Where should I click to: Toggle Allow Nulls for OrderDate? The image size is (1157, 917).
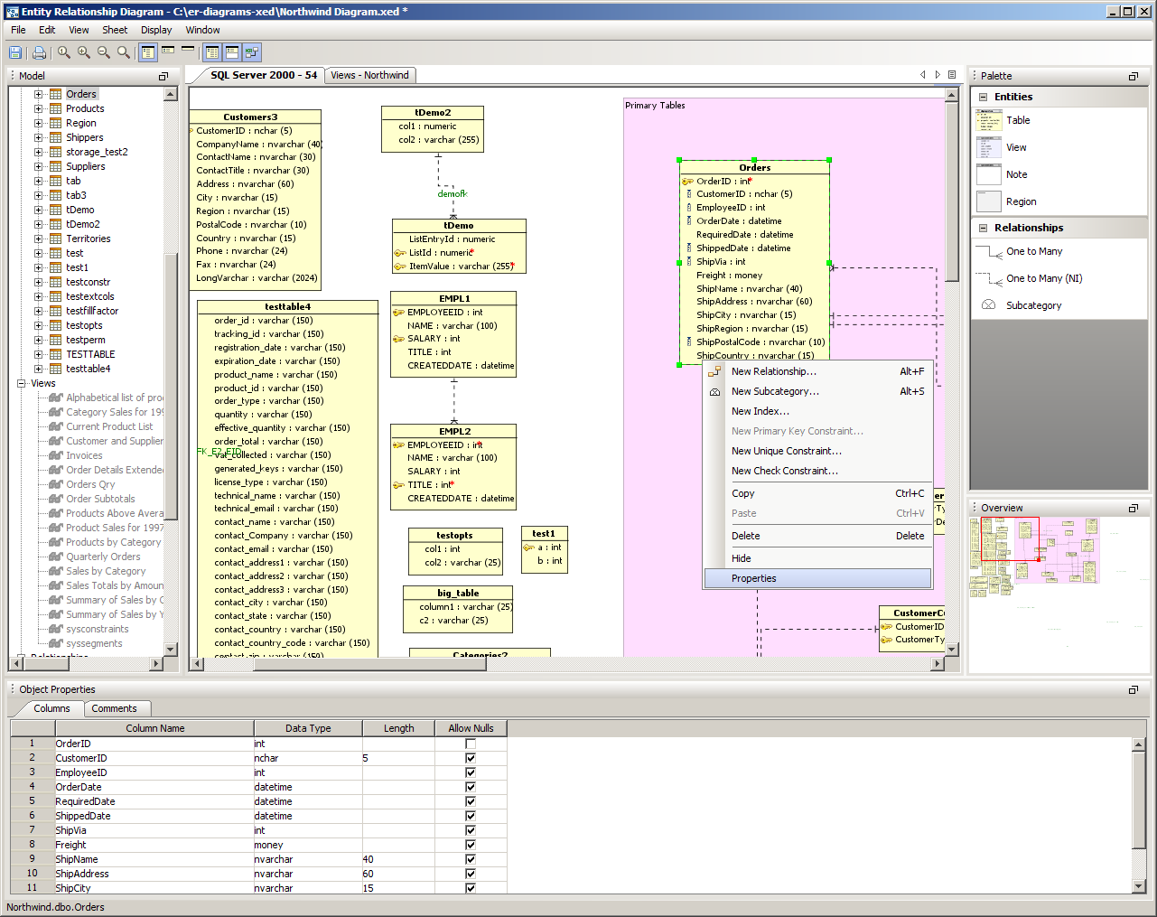[x=471, y=788]
